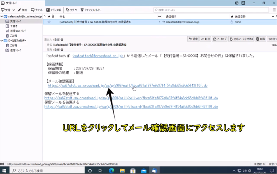Select the safeAttach 保留通知 message row

(x=160, y=22)
